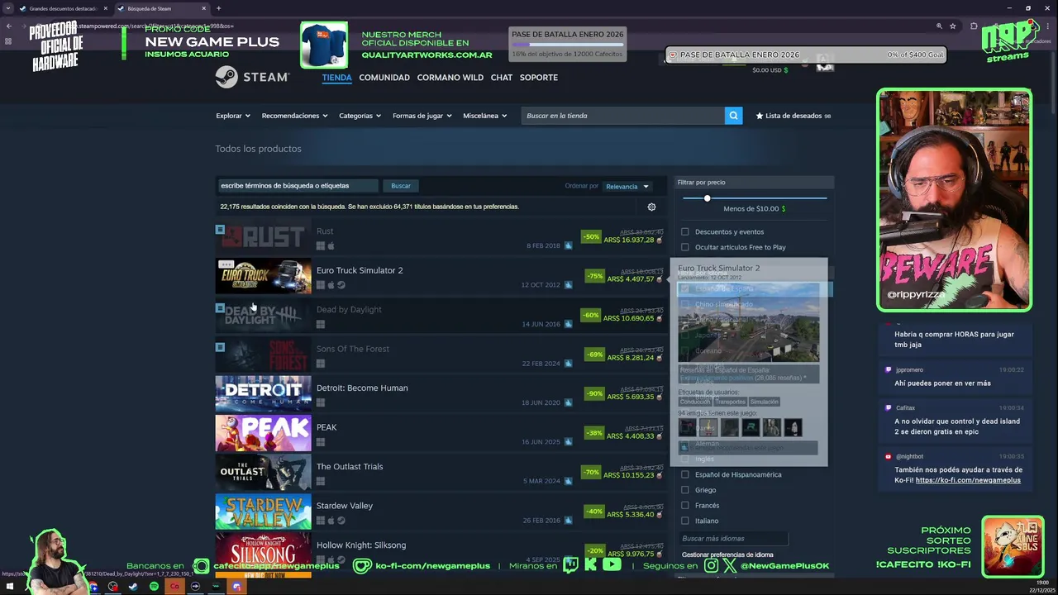Screen dimensions: 1058x595
Task: Click the zoom magnifier in address bar
Action: [939, 26]
